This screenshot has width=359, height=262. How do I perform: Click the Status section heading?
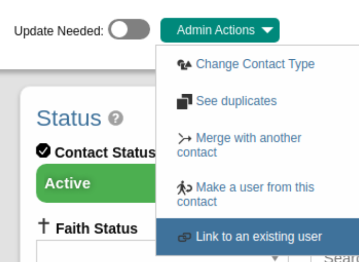pyautogui.click(x=69, y=119)
